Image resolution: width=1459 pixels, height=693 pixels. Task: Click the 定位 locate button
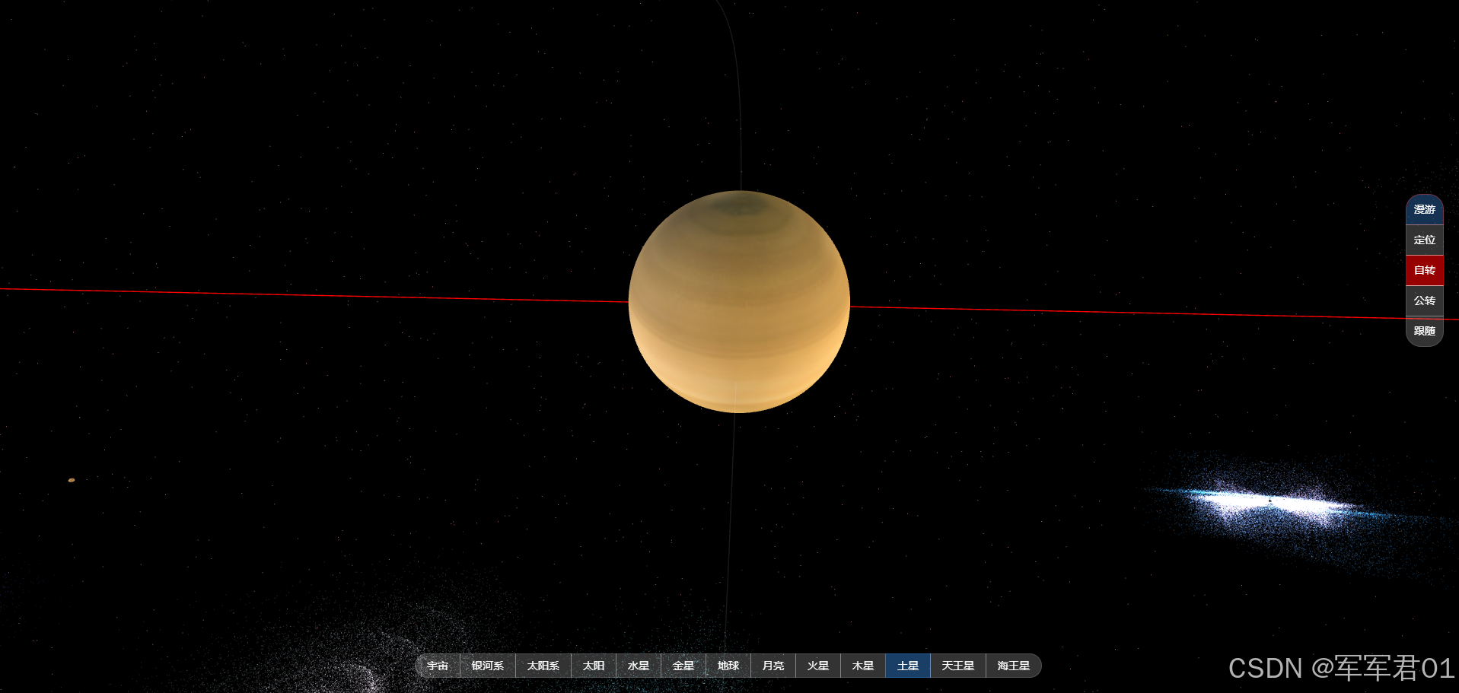[1425, 240]
